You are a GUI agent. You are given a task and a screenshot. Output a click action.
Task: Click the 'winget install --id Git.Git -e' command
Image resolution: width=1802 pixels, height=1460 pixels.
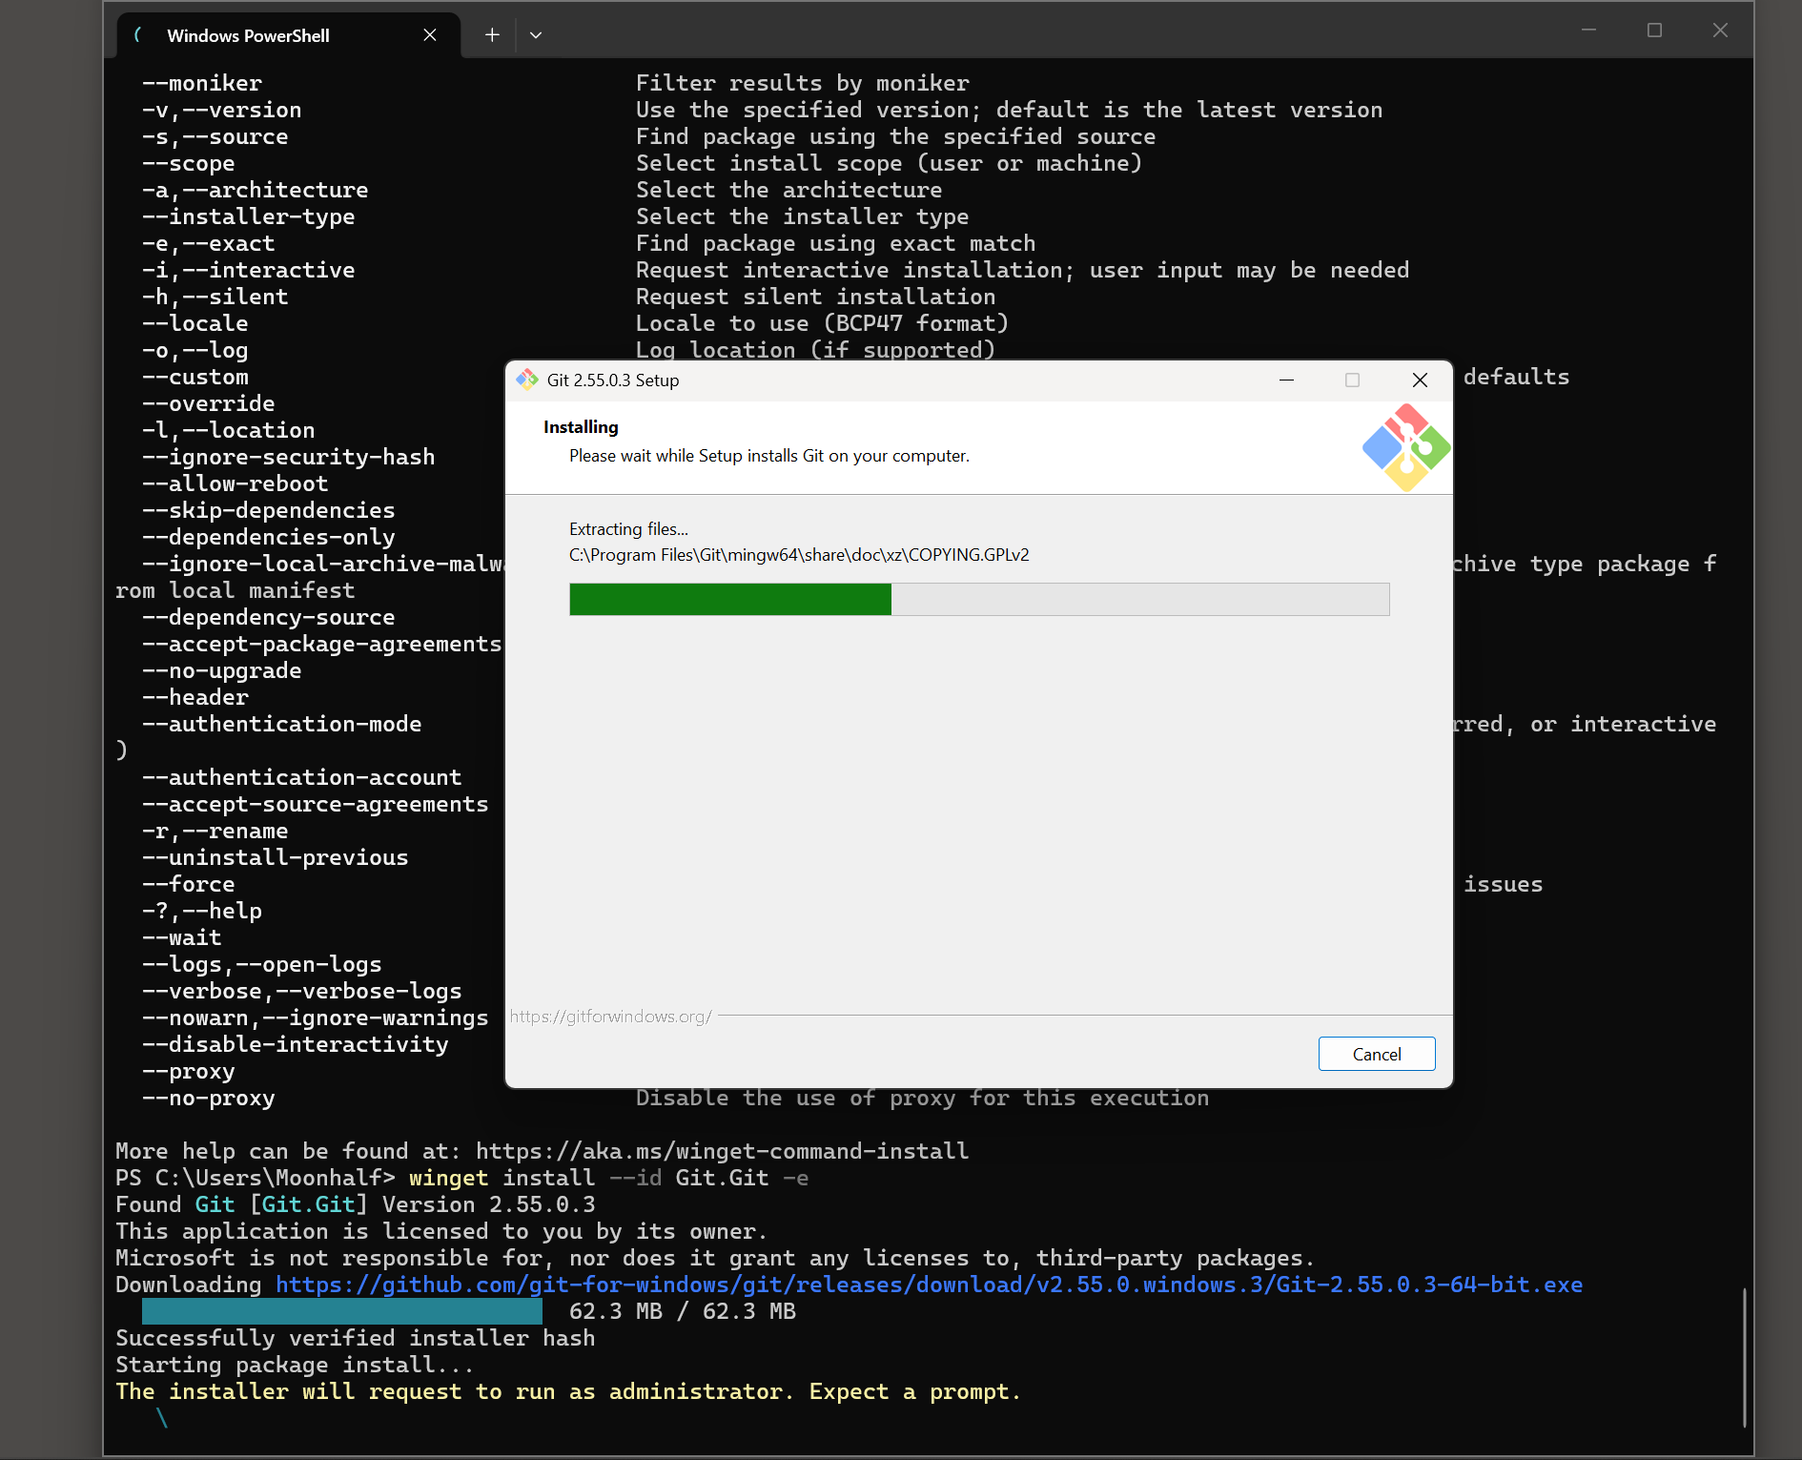click(609, 1178)
